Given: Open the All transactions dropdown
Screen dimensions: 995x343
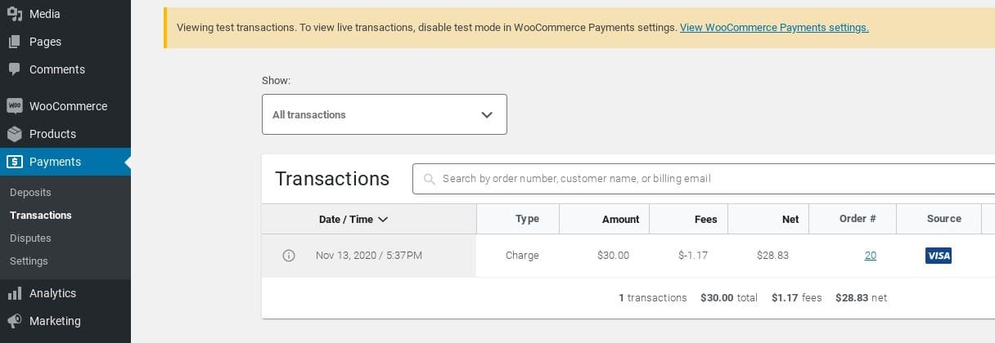Looking at the screenshot, I should point(384,114).
